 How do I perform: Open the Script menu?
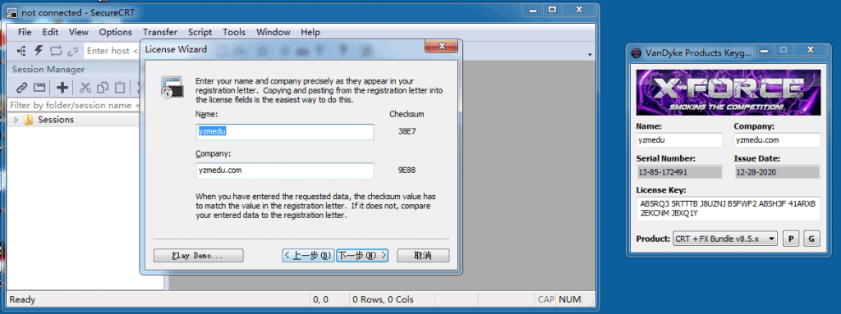(200, 32)
